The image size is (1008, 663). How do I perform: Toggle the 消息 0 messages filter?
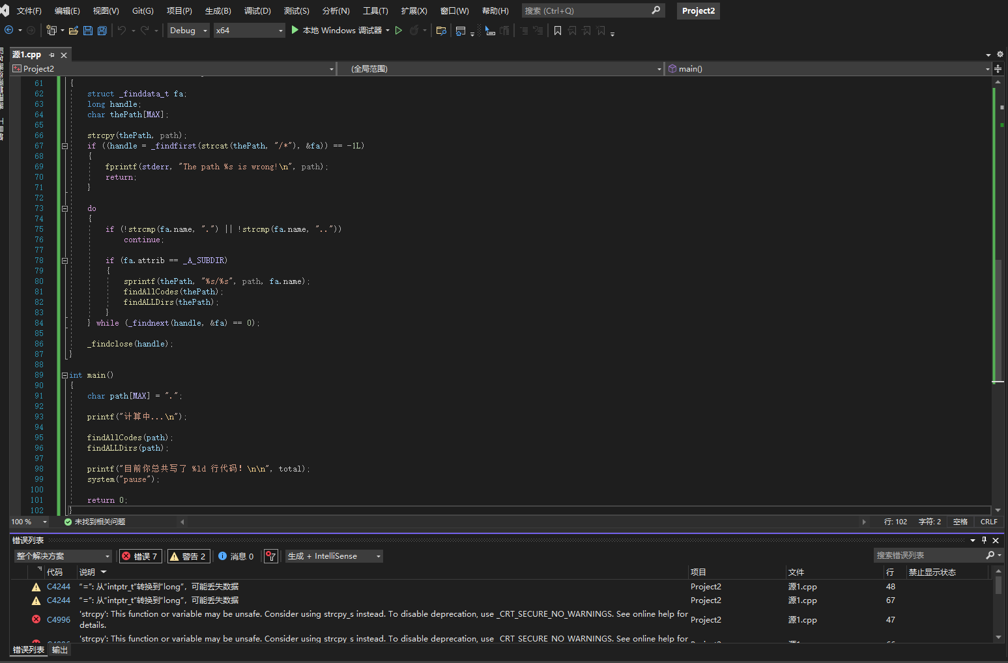[236, 556]
